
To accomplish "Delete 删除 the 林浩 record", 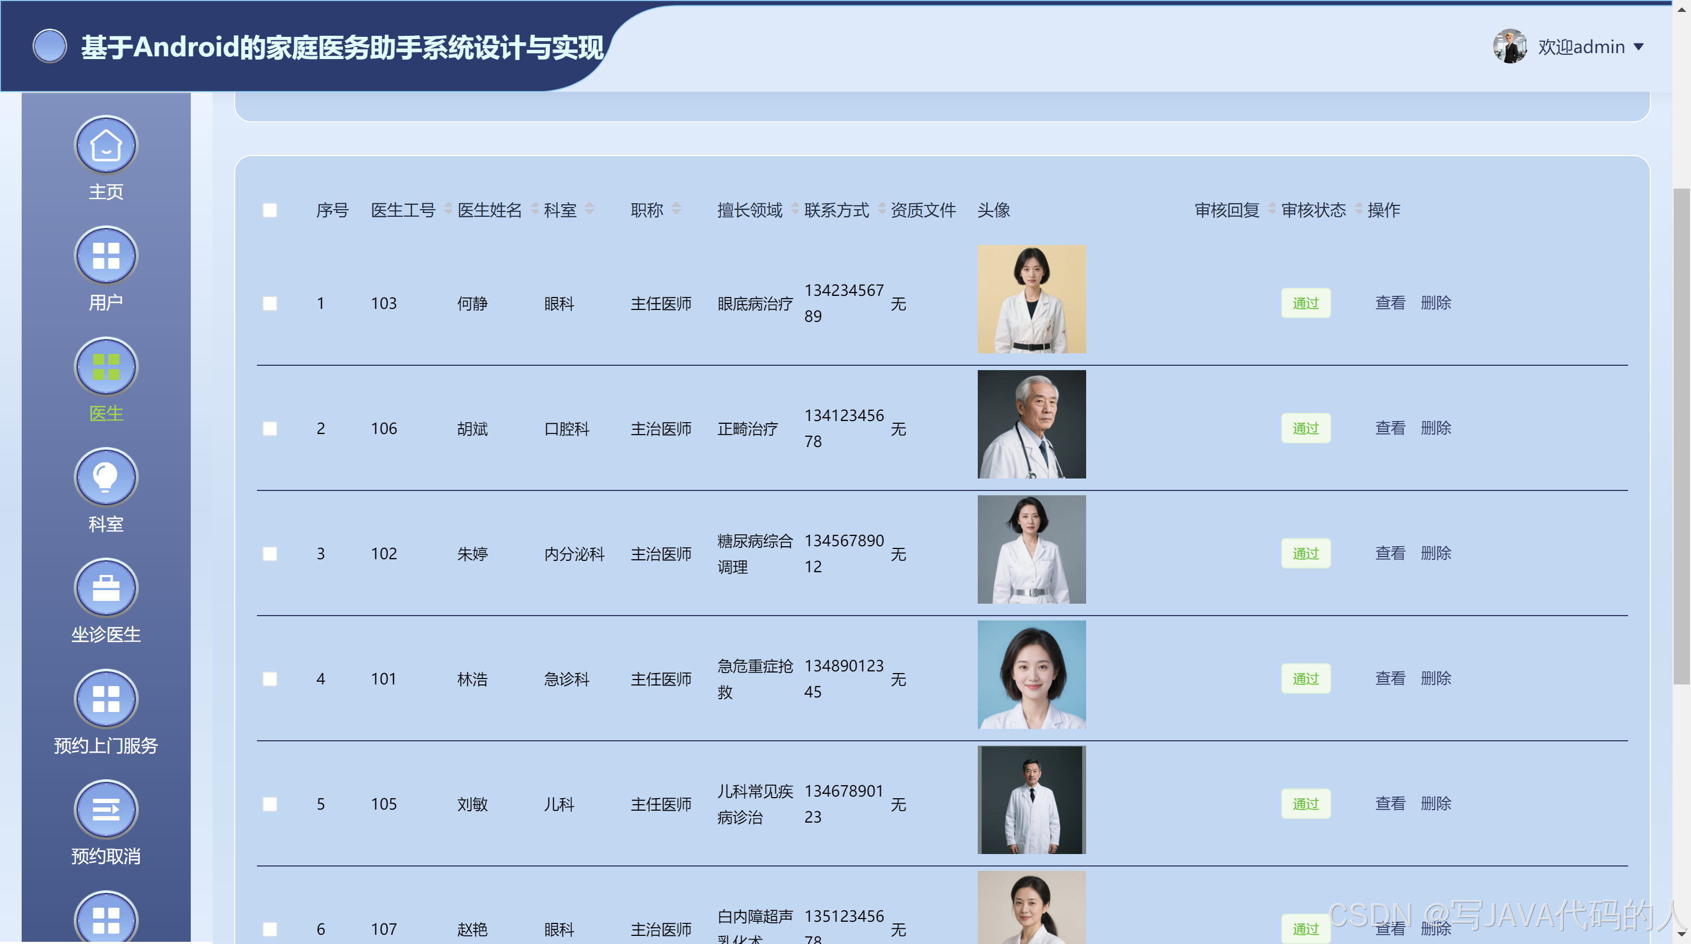I will tap(1436, 678).
